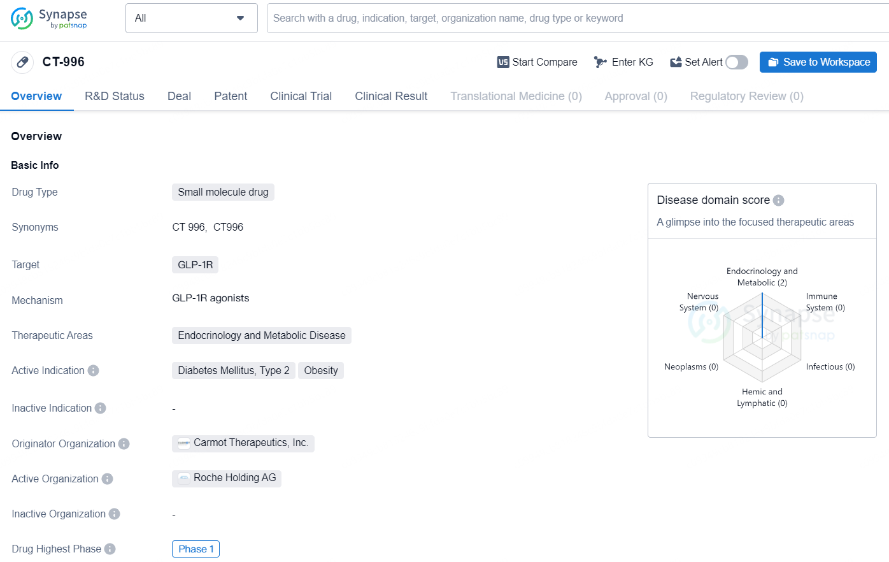Click the CT 996 synonym text

(x=188, y=227)
